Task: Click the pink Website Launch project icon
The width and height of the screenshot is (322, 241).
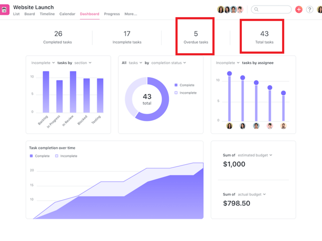Action: click(x=4, y=10)
